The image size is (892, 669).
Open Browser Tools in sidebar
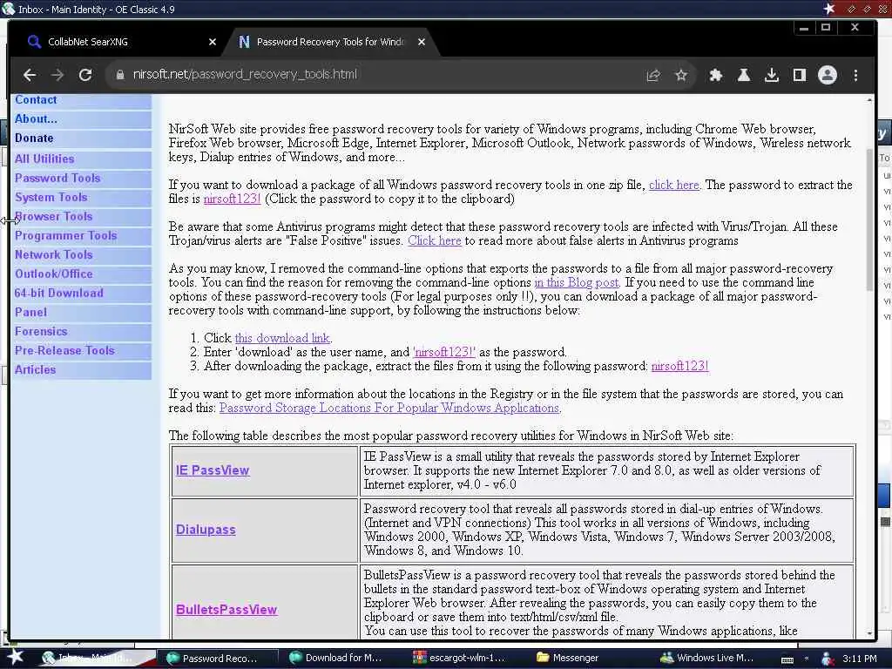(x=53, y=217)
